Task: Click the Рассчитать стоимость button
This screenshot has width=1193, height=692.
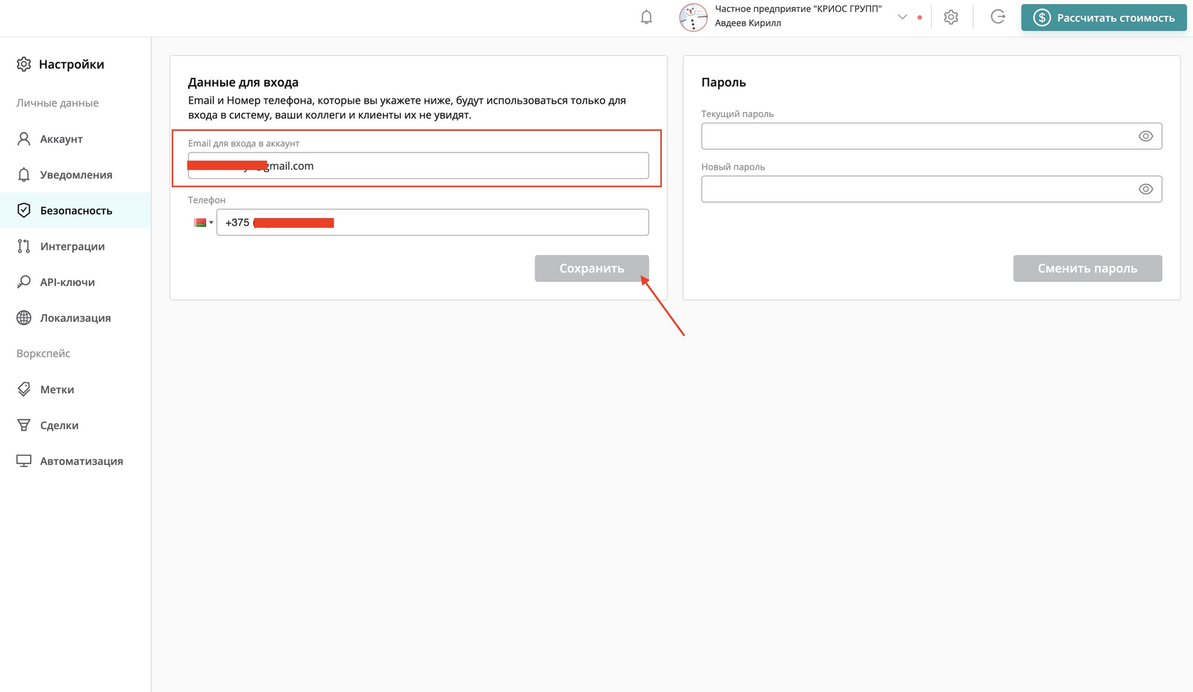Action: click(x=1104, y=18)
